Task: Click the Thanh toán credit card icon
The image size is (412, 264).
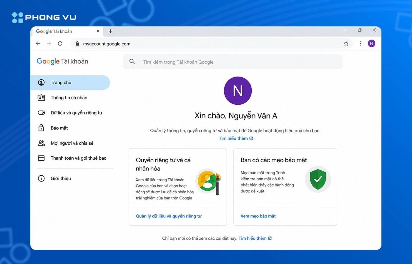Action: tap(41, 158)
